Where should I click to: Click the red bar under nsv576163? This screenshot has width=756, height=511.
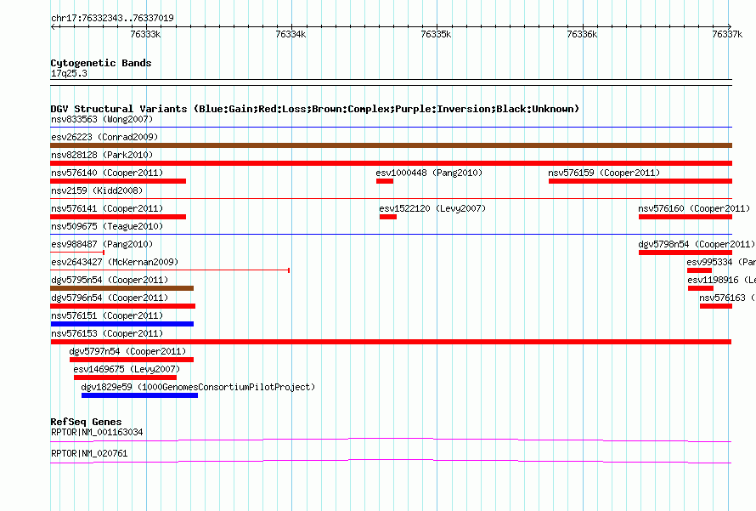tap(716, 306)
